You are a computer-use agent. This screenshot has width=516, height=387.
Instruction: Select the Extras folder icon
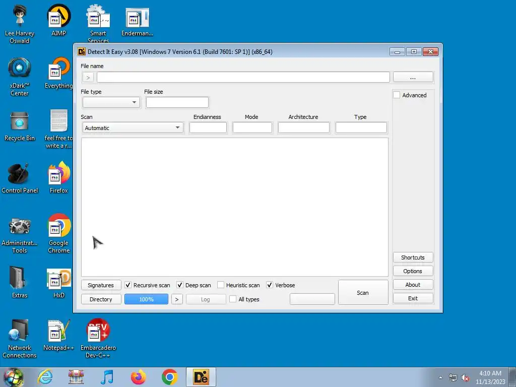click(x=20, y=282)
